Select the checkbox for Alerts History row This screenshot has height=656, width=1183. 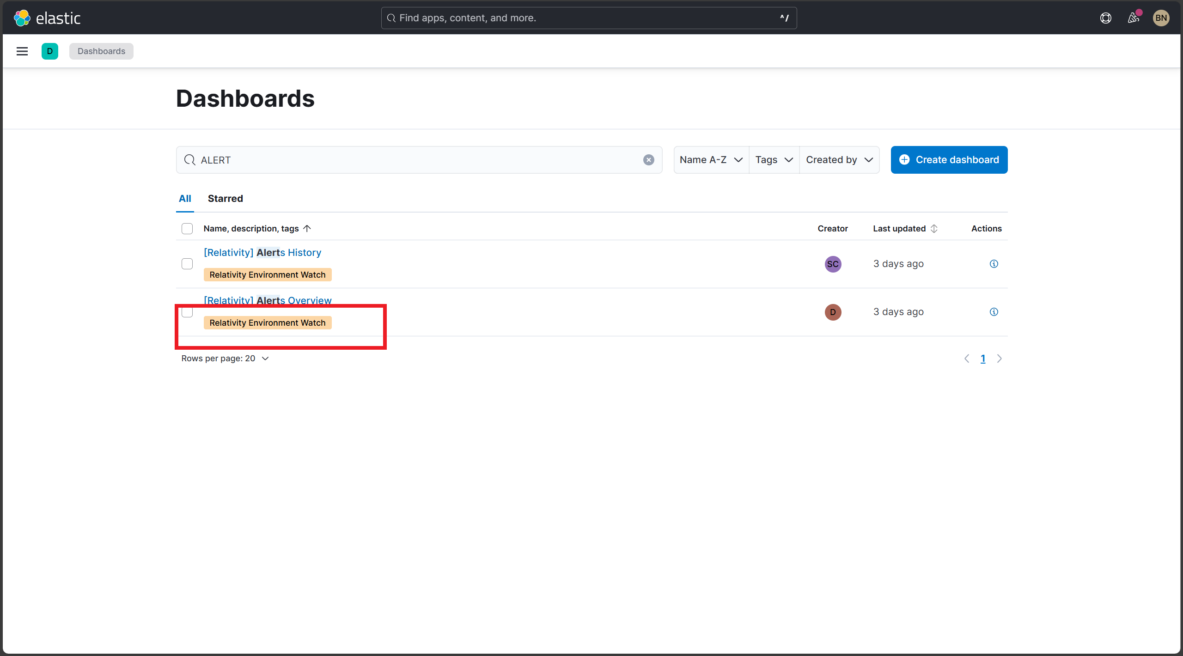click(187, 263)
